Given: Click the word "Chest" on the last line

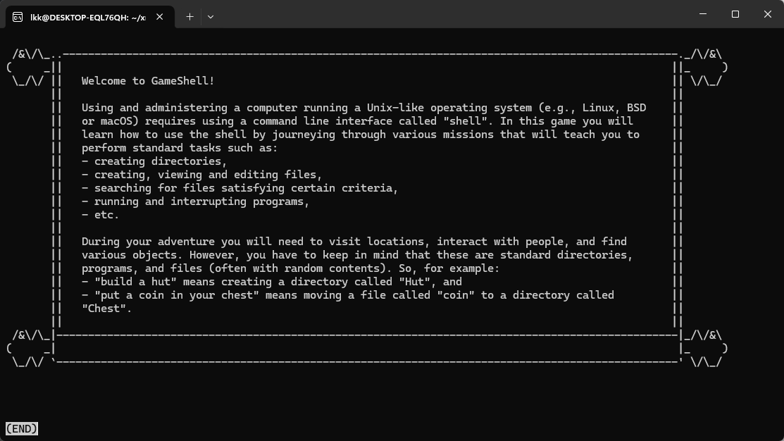Looking at the screenshot, I should tap(106, 309).
